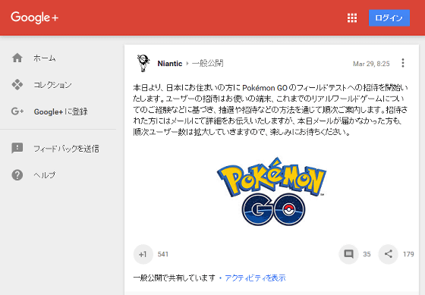
Task: Open フィードバックを送信 in sidebar
Action: tap(66, 149)
